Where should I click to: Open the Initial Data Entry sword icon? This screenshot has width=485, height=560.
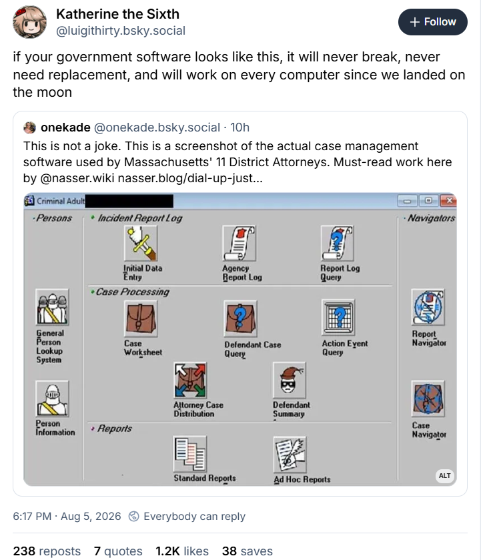[x=141, y=243]
